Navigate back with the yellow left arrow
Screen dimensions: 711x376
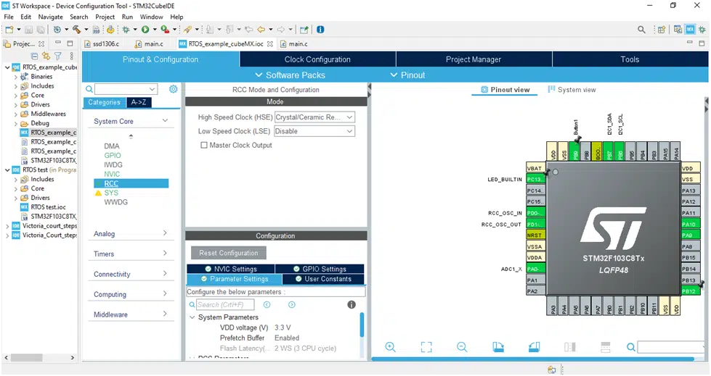[x=261, y=30]
